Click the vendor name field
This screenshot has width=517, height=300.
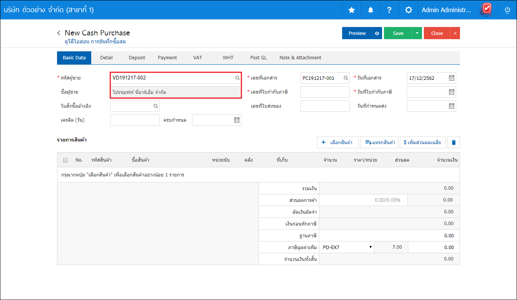[176, 92]
